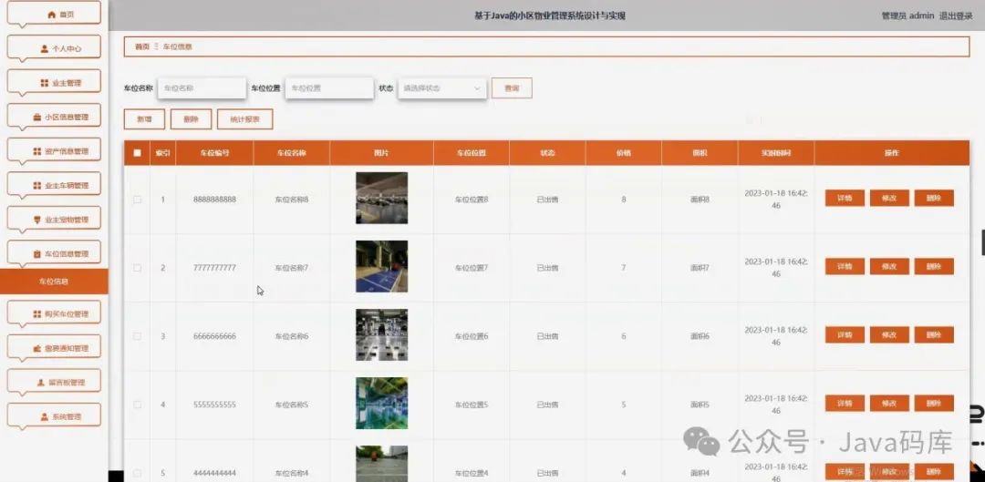985x482 pixels.
Task: Click cell 车位位置8 in the table
Action: tap(472, 200)
